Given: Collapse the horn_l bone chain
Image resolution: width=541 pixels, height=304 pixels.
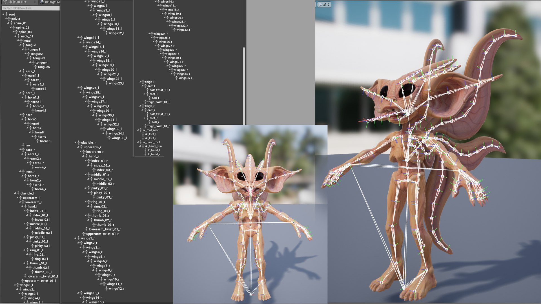Looking at the screenshot, I should pos(20,93).
